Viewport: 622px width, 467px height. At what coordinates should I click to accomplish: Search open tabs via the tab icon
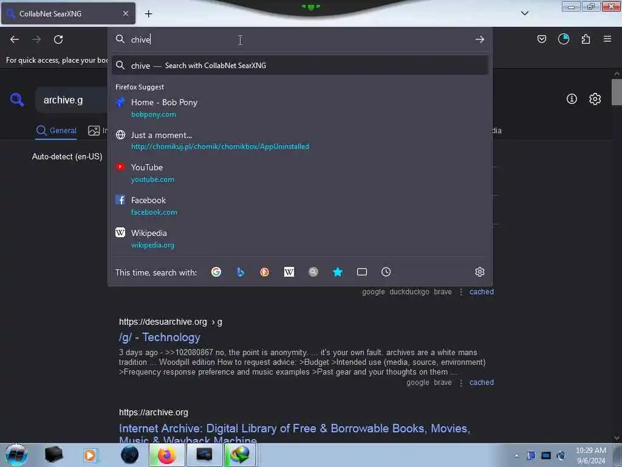click(x=362, y=272)
